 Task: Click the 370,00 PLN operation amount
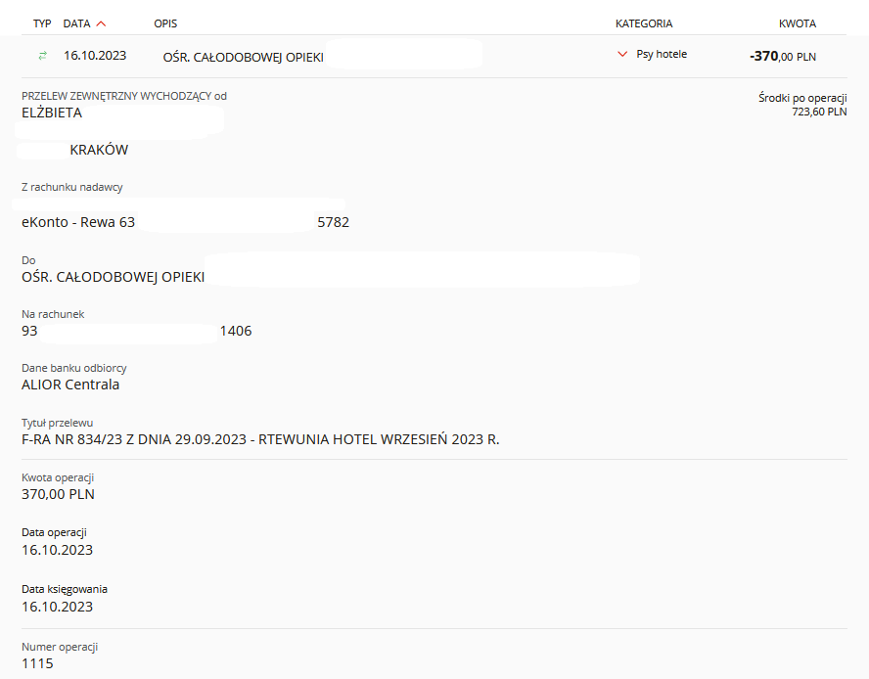click(x=58, y=494)
